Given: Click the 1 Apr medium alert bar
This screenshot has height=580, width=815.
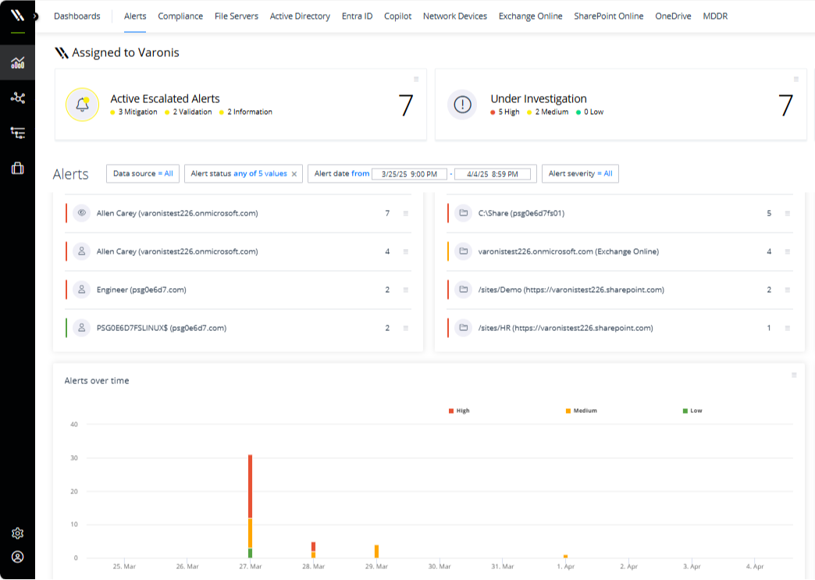Looking at the screenshot, I should click(565, 557).
